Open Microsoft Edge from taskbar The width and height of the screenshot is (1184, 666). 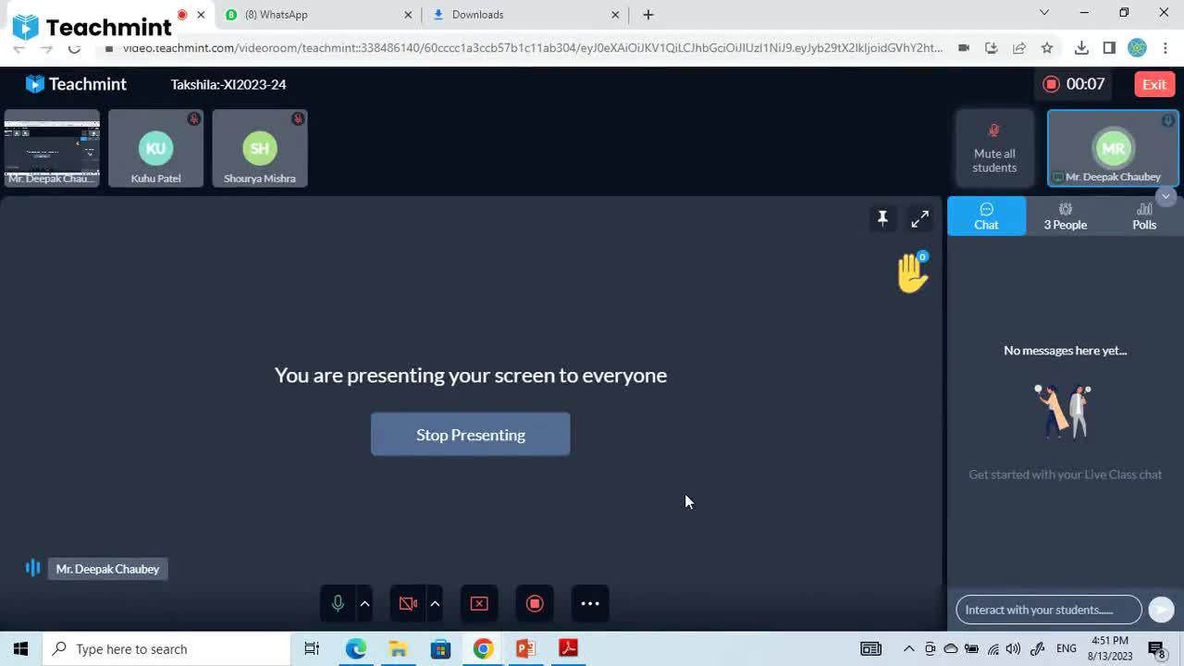coord(356,649)
